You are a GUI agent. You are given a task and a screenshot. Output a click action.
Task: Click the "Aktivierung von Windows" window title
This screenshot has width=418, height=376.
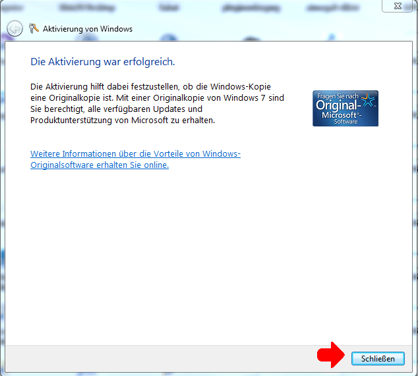click(88, 29)
